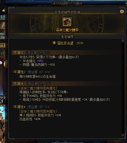Toggle selection of the 属性1 row
This screenshot has height=143, width=127.
tap(66, 52)
